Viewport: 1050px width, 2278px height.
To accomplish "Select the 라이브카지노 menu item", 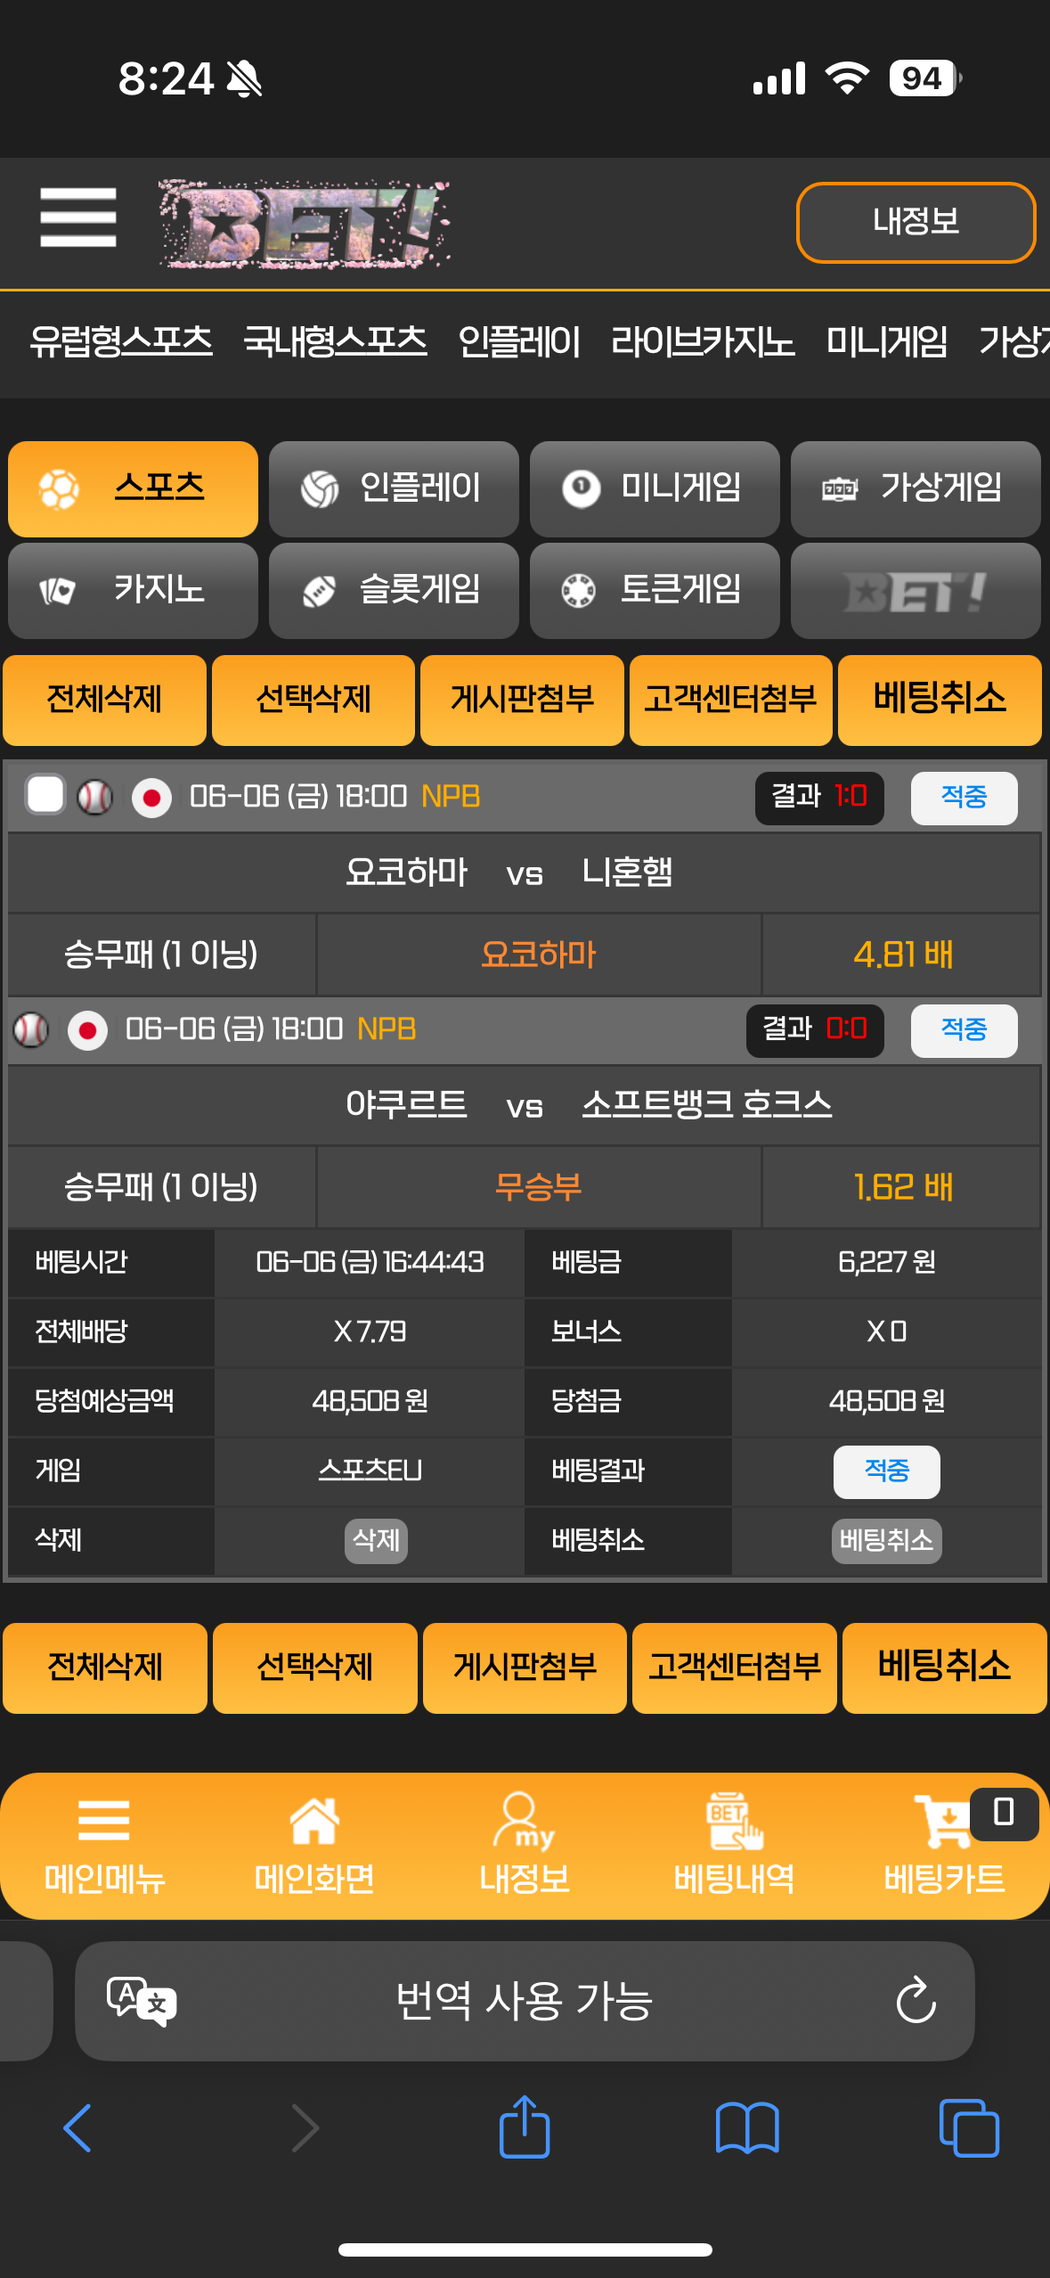I will tap(703, 341).
